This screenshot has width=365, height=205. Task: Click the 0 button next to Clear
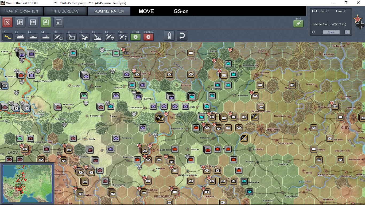pyautogui.click(x=347, y=32)
